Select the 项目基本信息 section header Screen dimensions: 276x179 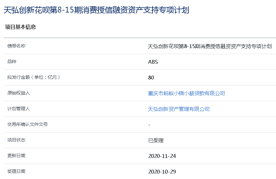[21, 27]
